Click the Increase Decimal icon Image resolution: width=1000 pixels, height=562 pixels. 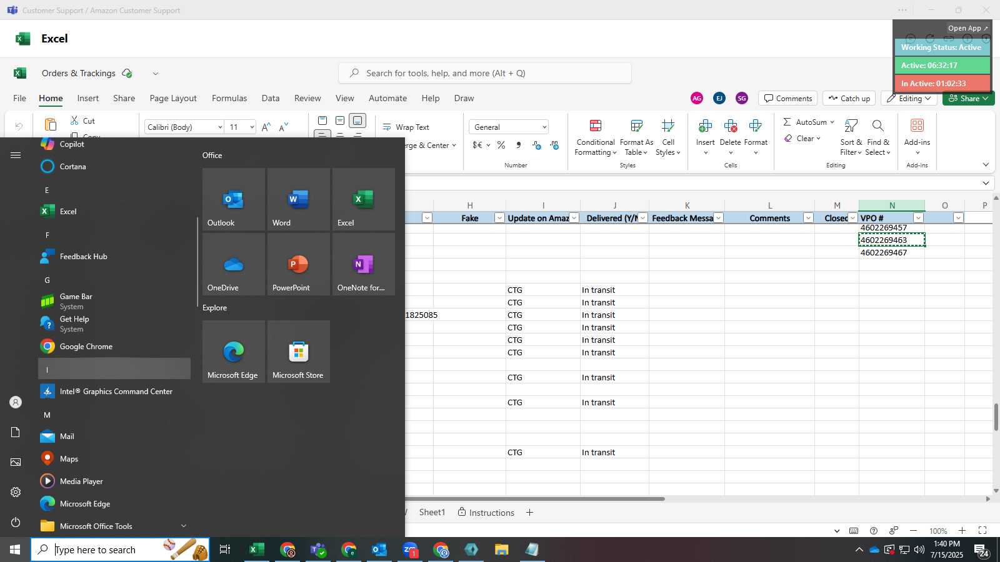coord(537,145)
